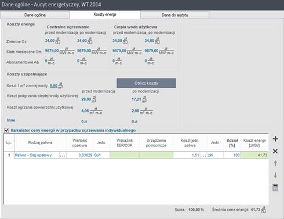Click the Inne costs link

[x=11, y=120]
